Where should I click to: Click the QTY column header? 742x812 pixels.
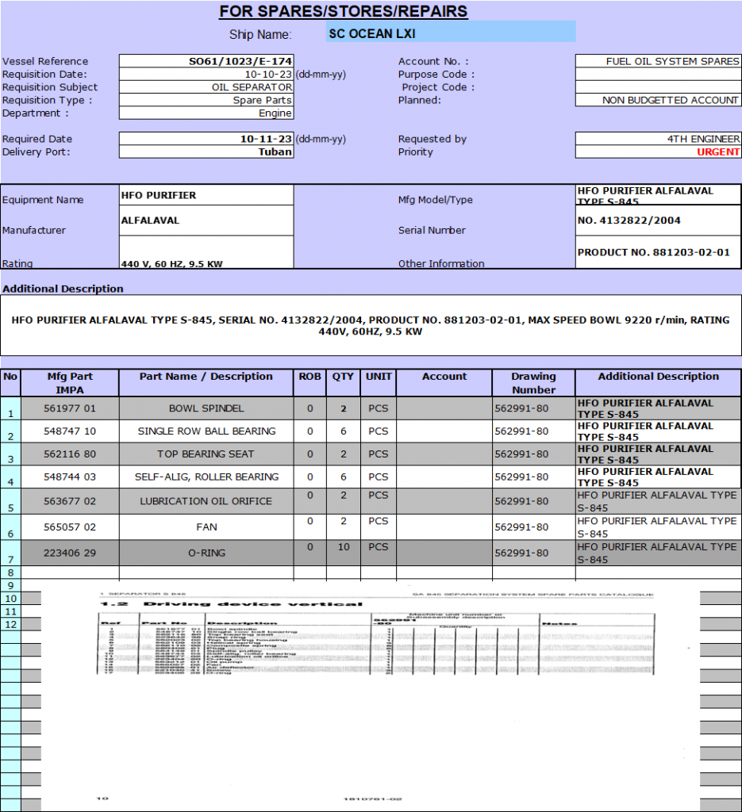coord(343,383)
